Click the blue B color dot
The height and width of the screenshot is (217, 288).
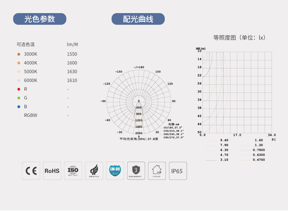(19, 107)
